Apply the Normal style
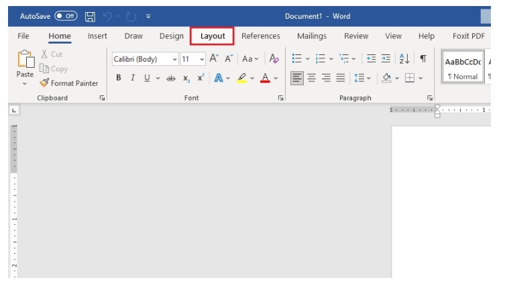 (x=462, y=67)
